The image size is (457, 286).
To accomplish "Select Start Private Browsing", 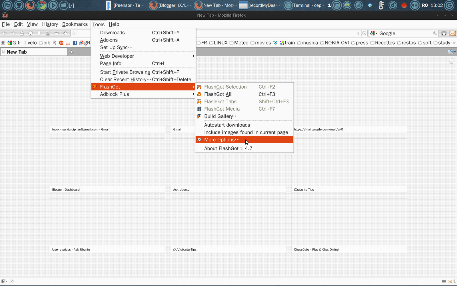I will pos(143,72).
